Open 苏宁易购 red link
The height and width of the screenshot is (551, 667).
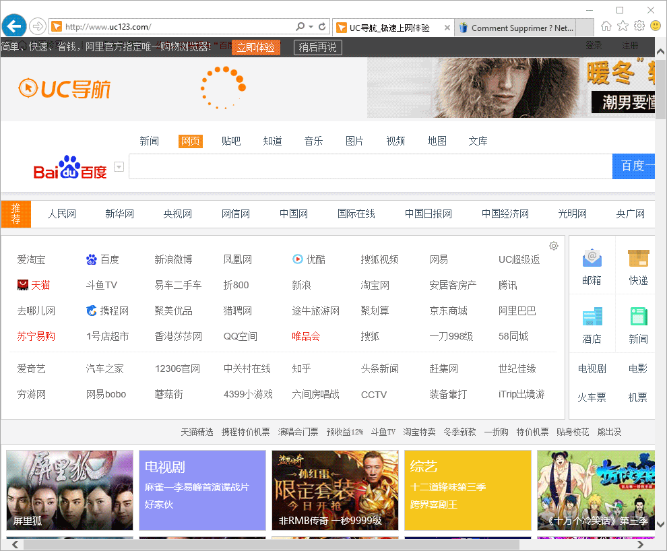click(x=36, y=336)
